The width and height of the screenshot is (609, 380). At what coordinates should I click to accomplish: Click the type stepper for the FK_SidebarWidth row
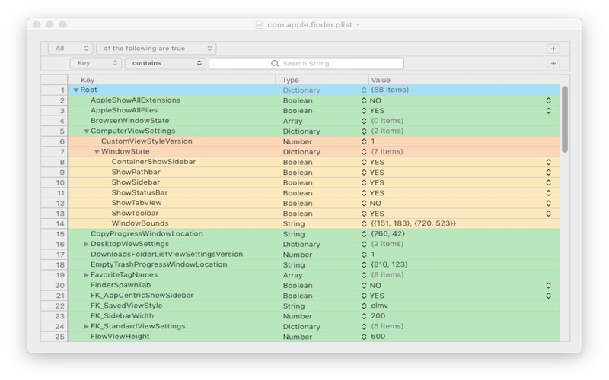364,316
